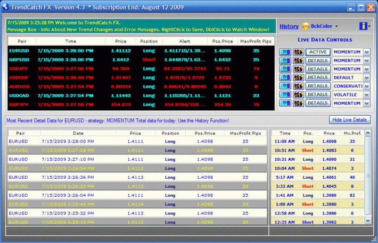
Task: Click the blue chart icon in the USDJPY controls row
Action: pyautogui.click(x=285, y=69)
